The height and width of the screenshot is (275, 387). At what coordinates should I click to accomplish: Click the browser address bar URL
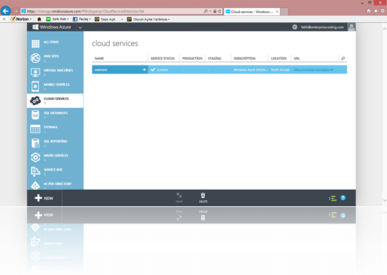pos(85,11)
